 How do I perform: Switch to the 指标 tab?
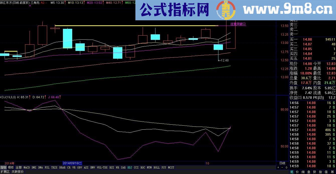click(3, 167)
